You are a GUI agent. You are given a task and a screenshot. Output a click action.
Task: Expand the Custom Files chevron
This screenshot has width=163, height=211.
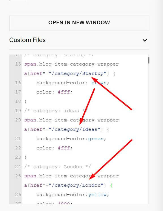pos(145,40)
